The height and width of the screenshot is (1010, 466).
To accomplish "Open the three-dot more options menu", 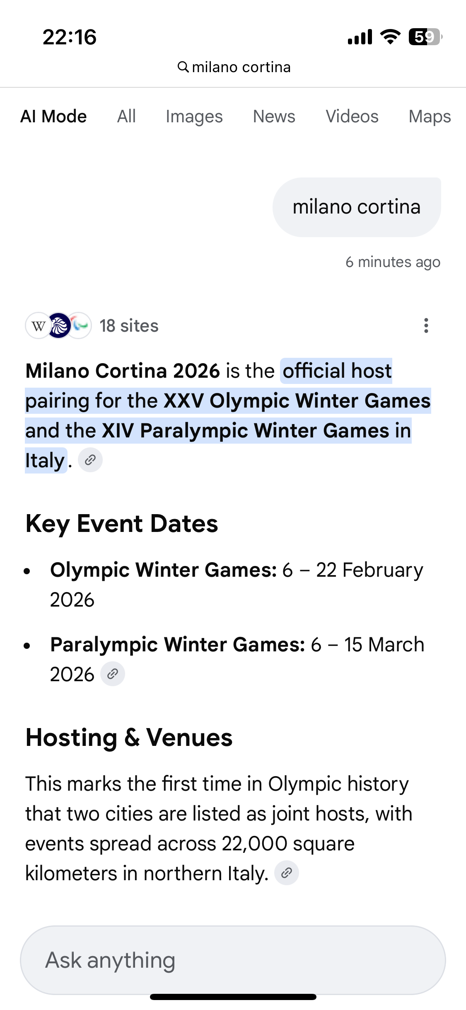I will 426,325.
